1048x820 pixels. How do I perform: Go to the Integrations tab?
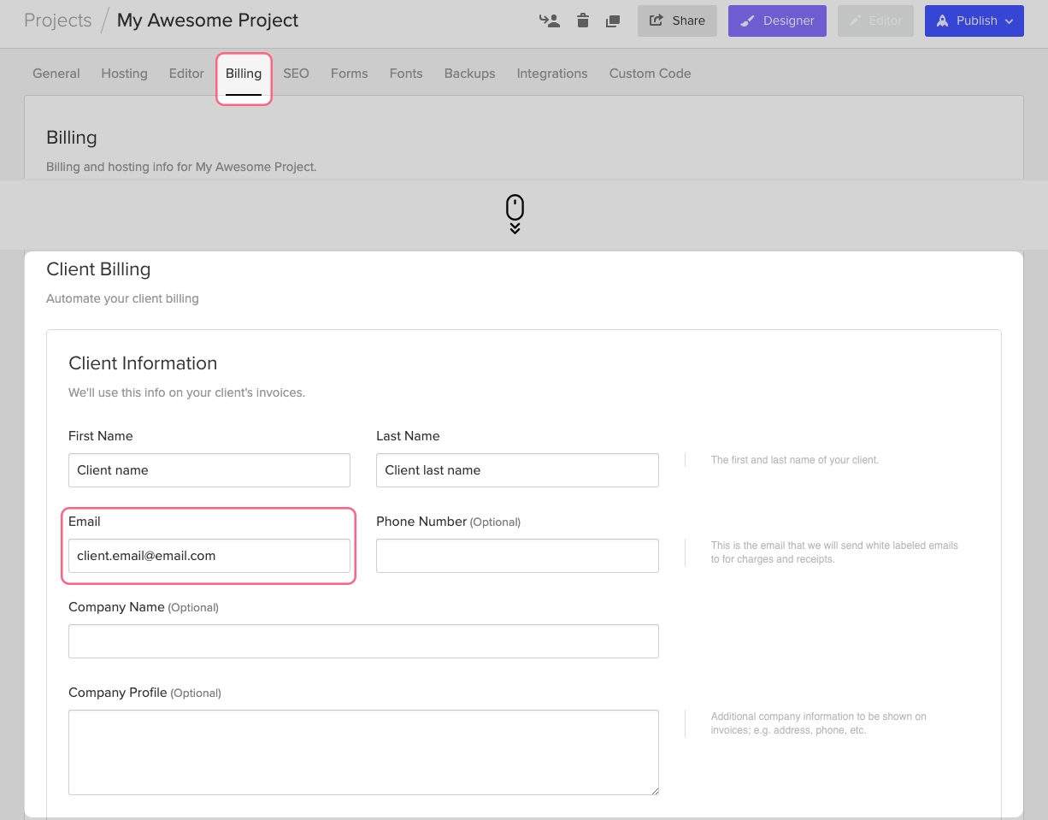click(x=552, y=74)
